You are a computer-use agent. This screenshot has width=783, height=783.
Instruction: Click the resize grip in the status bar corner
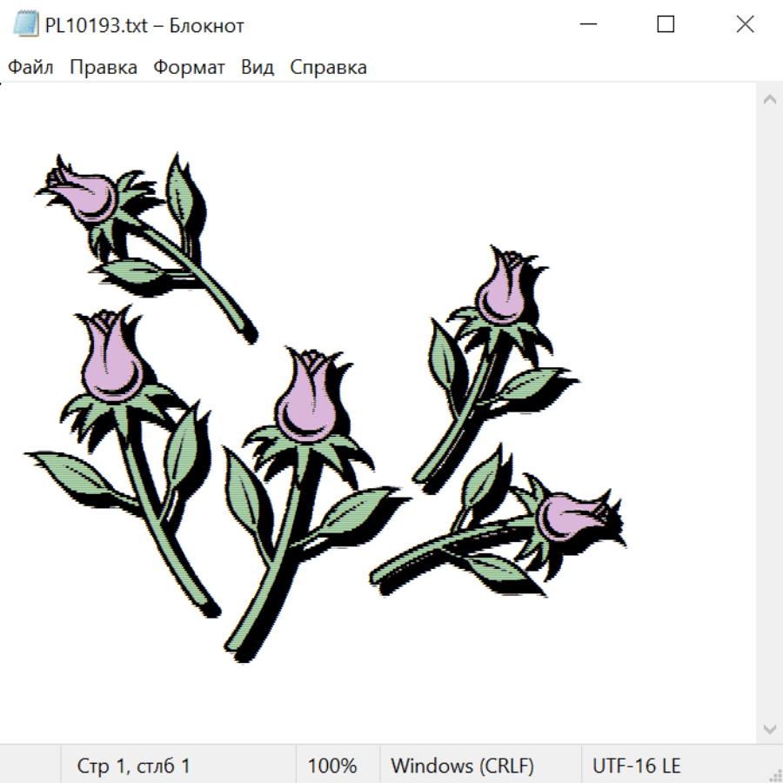775,775
